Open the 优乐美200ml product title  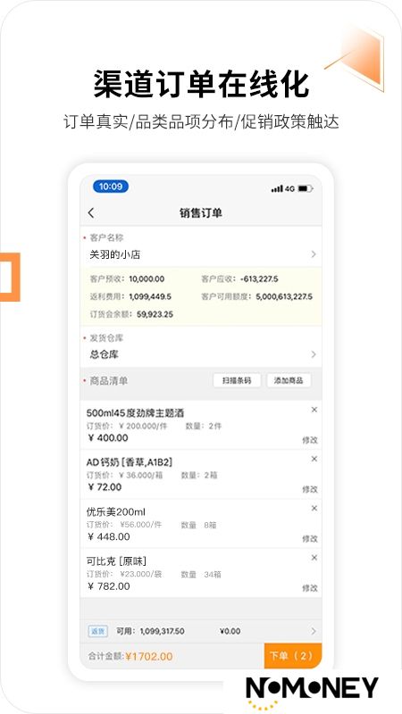coord(116,512)
